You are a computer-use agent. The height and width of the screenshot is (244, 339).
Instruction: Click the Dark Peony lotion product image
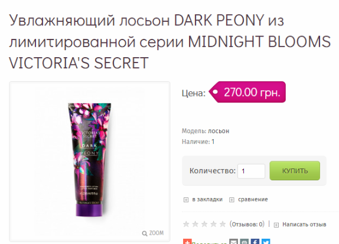tap(90, 160)
